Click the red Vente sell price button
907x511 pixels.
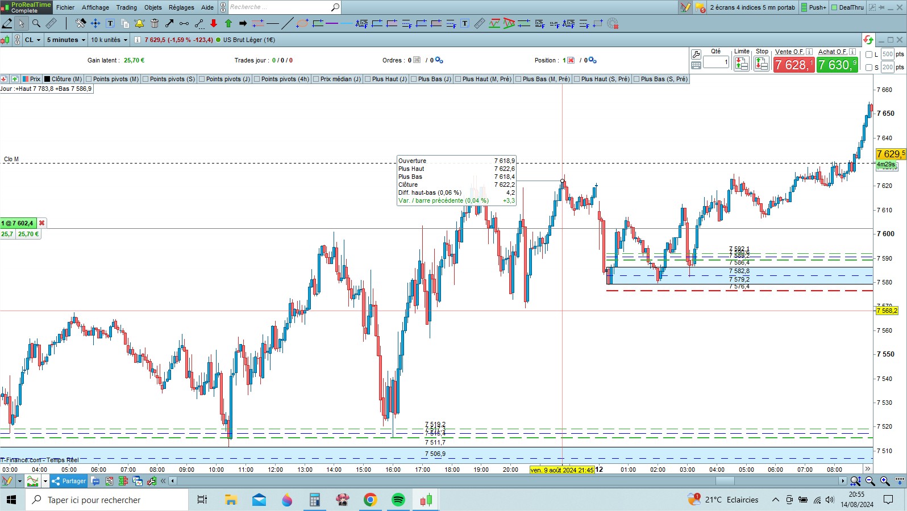tap(794, 65)
